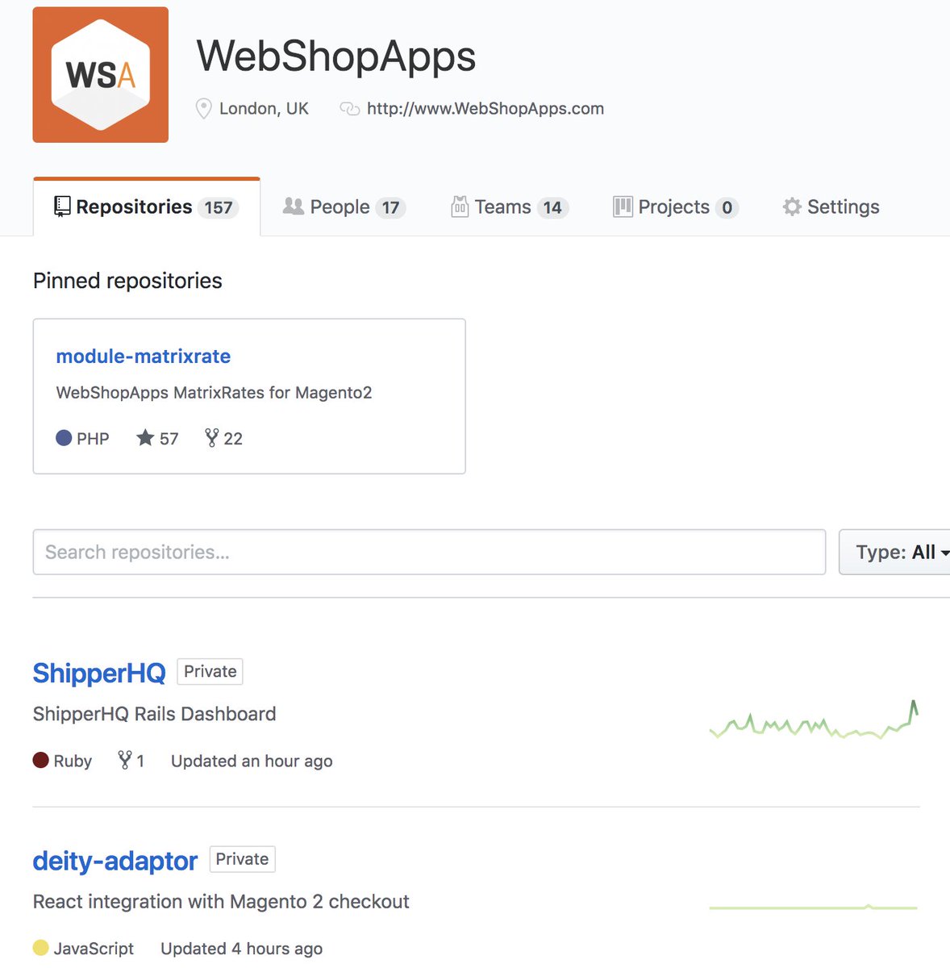Open the ShipperHQ repository

[99, 673]
